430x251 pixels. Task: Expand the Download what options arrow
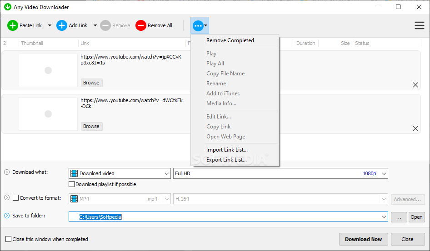click(7, 172)
